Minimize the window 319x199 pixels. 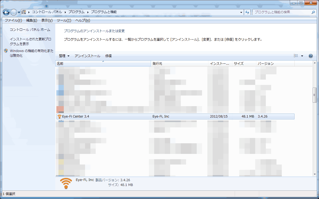tap(293, 3)
